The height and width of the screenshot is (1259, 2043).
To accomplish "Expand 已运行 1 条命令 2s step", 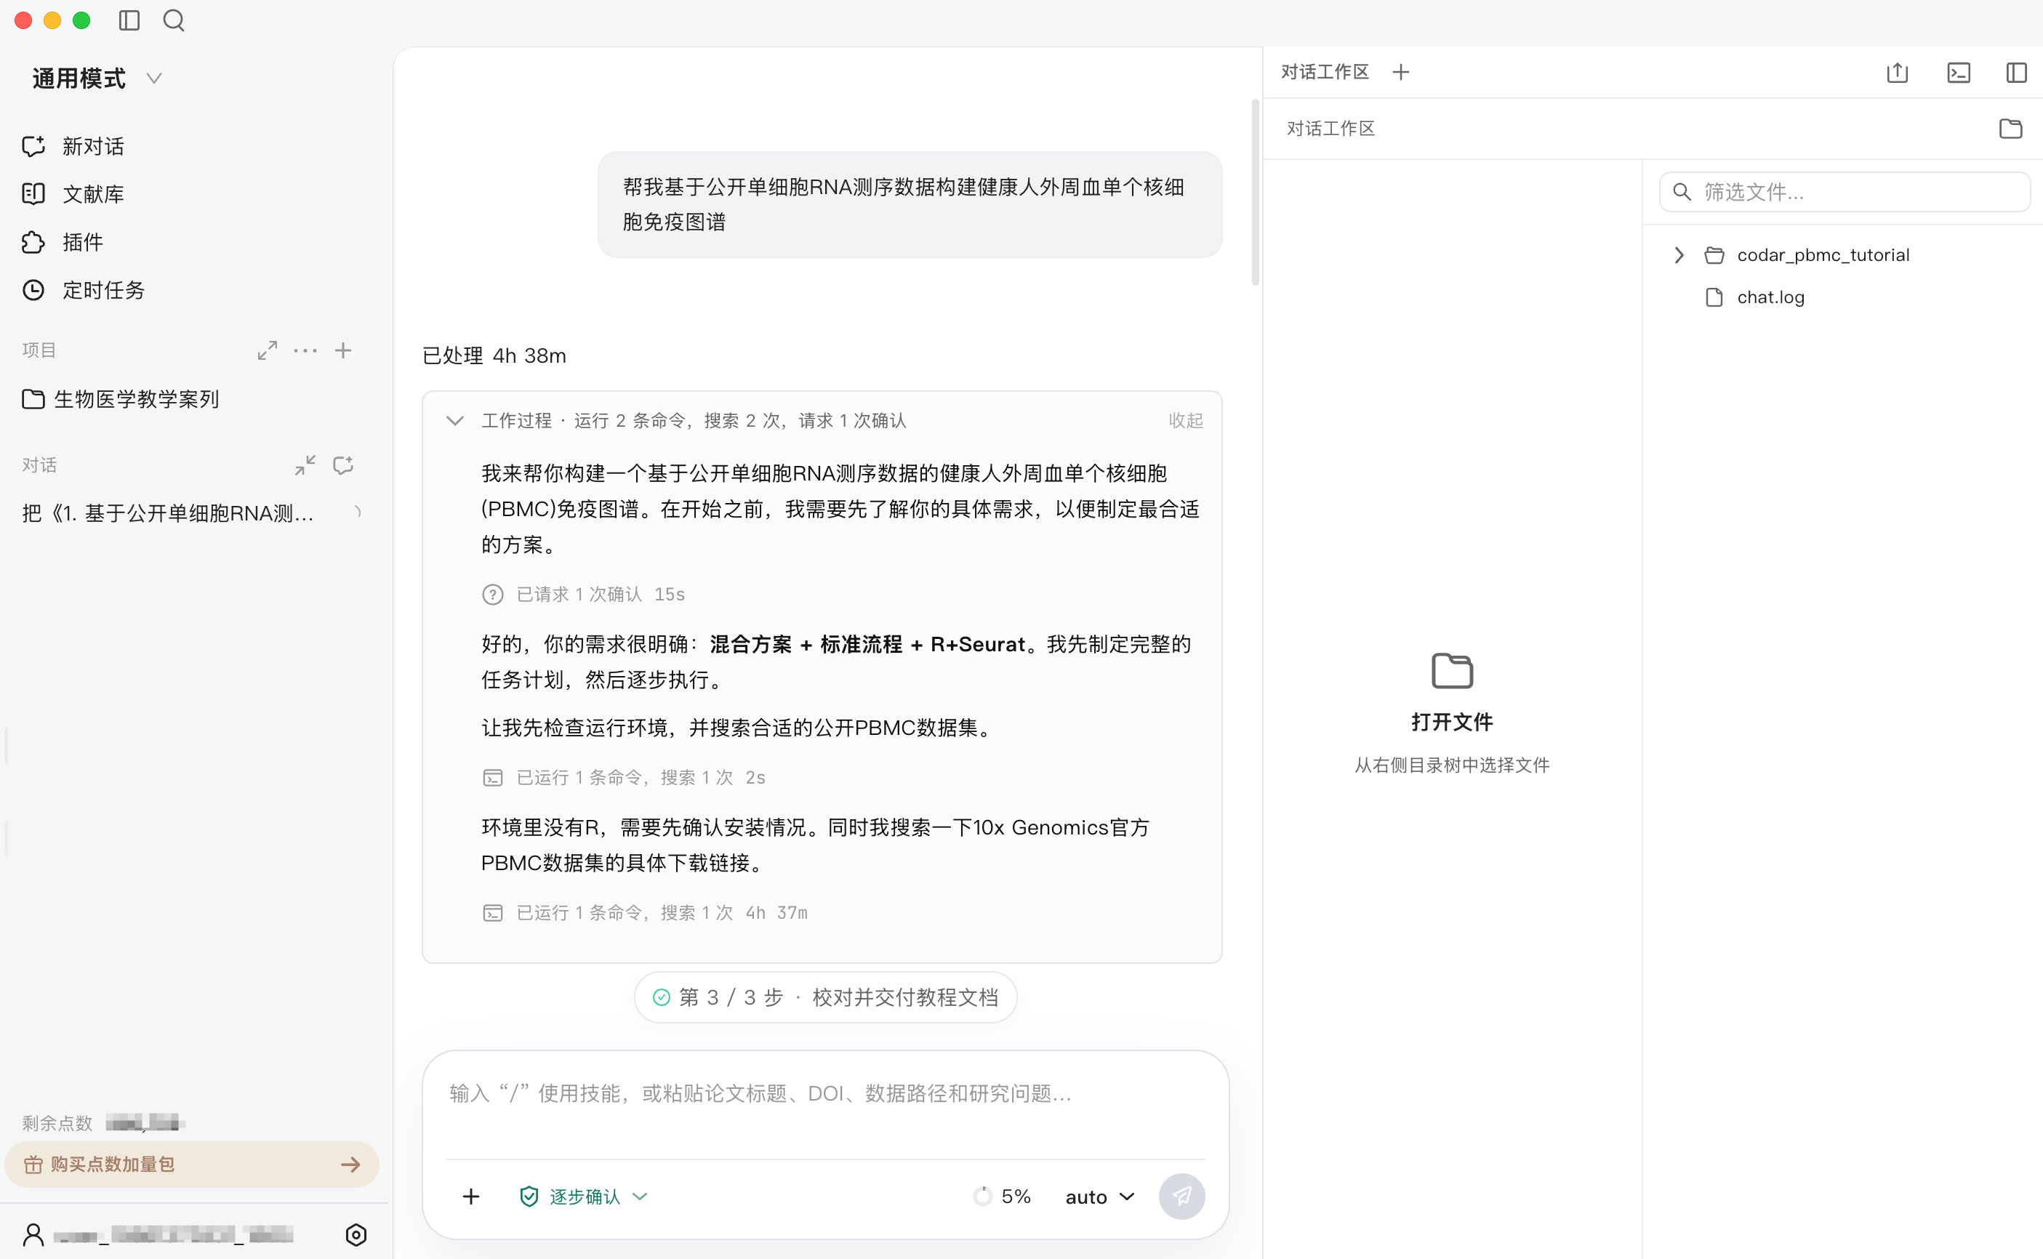I will pyautogui.click(x=624, y=778).
